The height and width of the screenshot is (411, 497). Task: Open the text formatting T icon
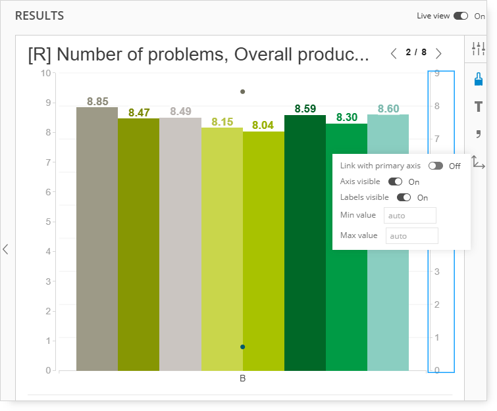479,107
